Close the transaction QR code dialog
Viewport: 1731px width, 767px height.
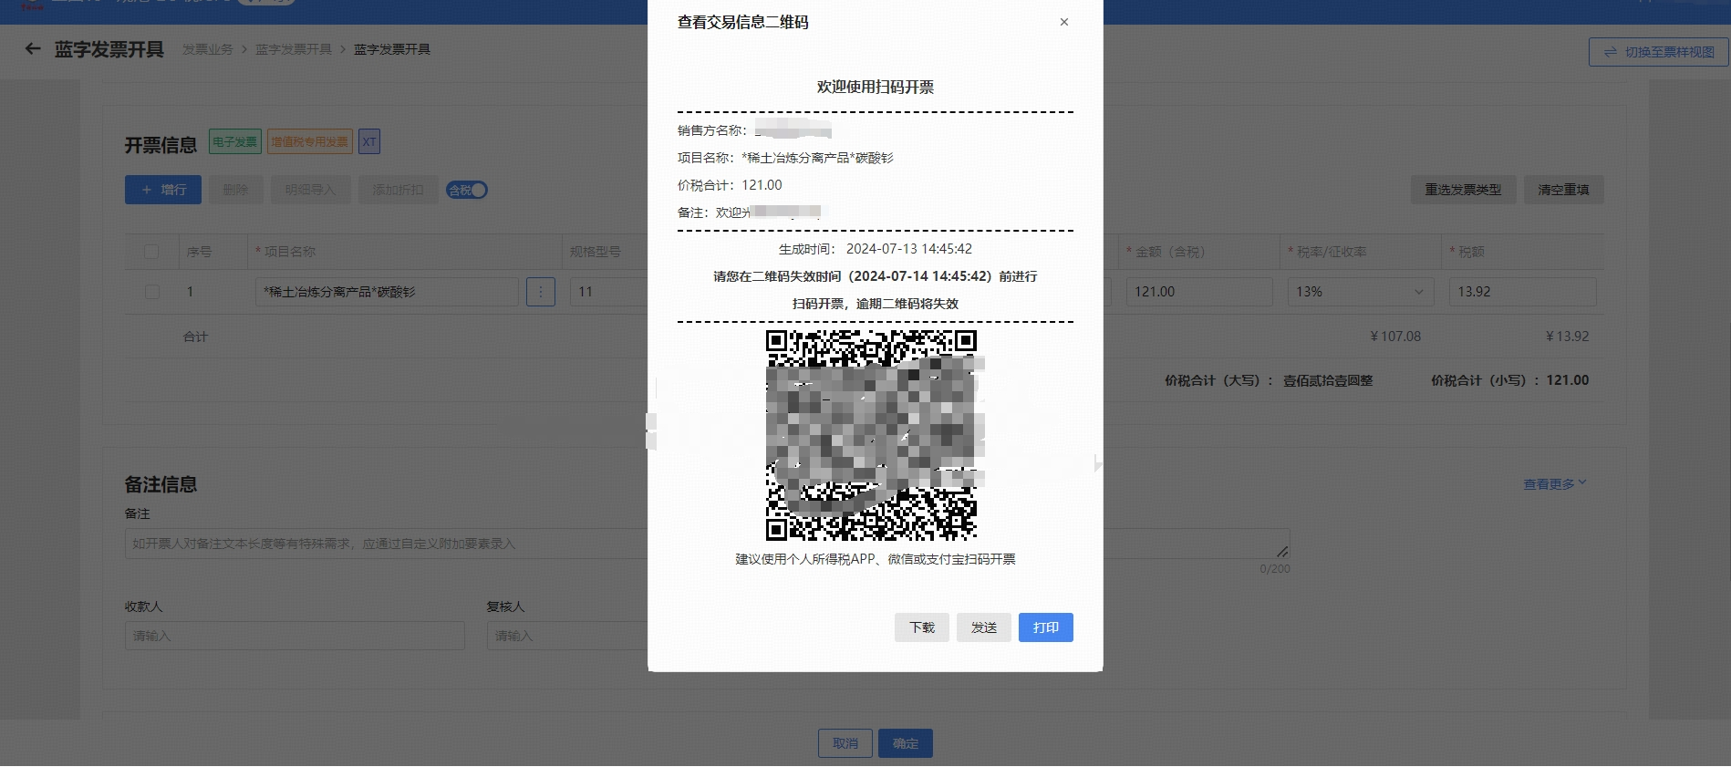pyautogui.click(x=1063, y=22)
